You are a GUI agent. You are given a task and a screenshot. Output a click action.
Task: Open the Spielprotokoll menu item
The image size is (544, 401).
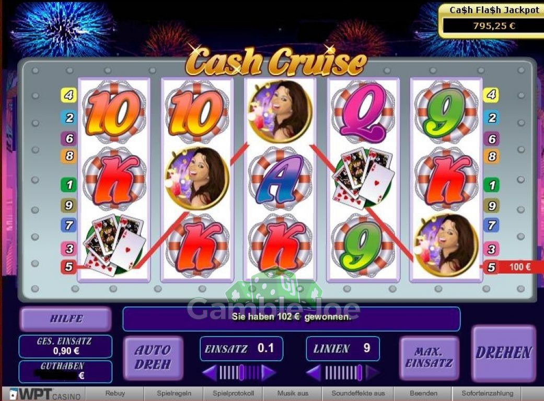tap(233, 393)
